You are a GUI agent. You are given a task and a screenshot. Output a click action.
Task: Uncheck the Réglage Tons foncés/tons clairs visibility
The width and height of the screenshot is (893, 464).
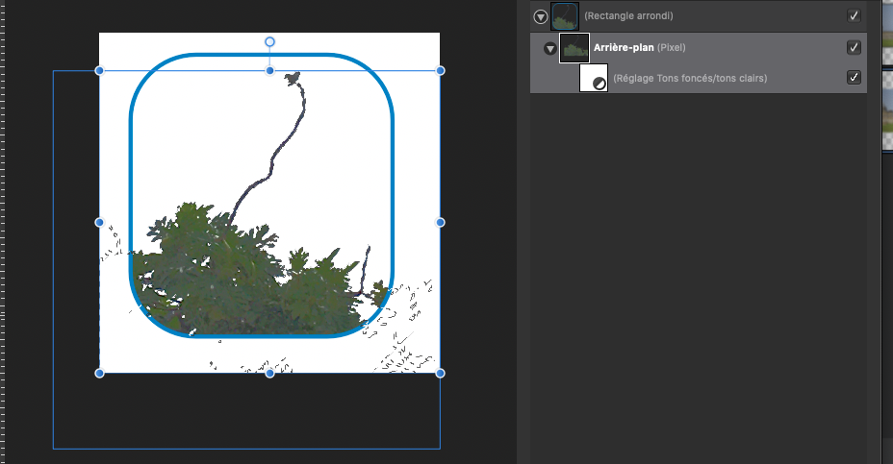(x=854, y=77)
